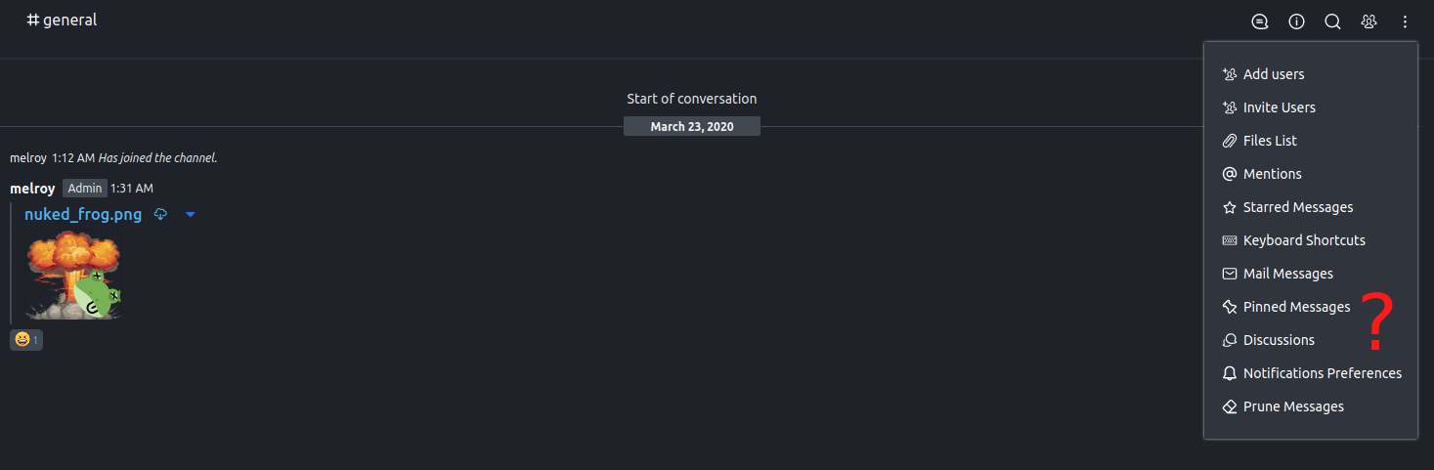
Task: Open Notifications Preferences
Action: [1311, 373]
